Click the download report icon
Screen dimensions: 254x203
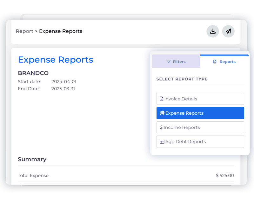point(213,31)
